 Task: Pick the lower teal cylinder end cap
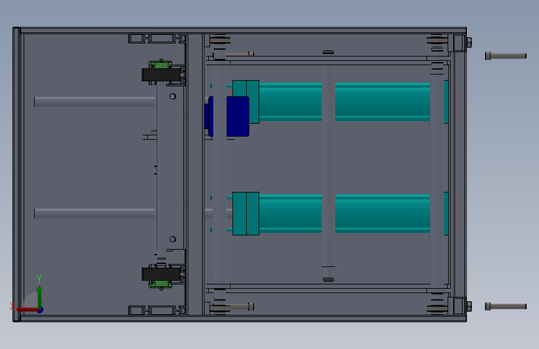point(246,214)
